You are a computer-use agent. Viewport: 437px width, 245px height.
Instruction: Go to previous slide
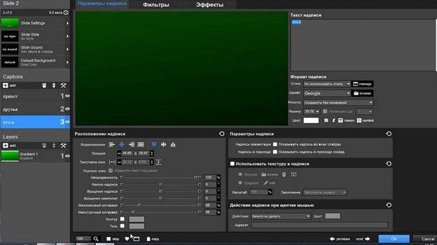click(x=340, y=239)
